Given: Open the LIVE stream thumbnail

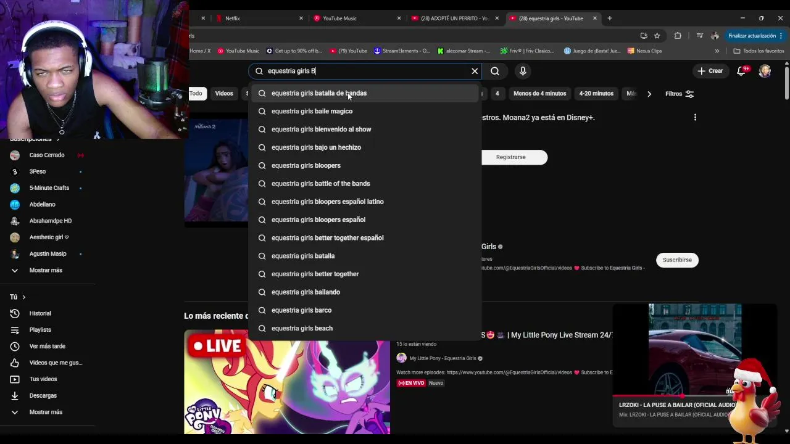Looking at the screenshot, I should point(287,382).
